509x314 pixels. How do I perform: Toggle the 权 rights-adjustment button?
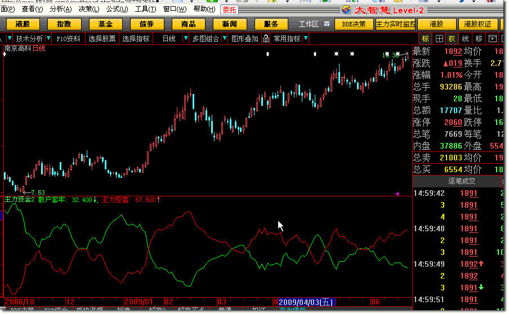click(452, 39)
